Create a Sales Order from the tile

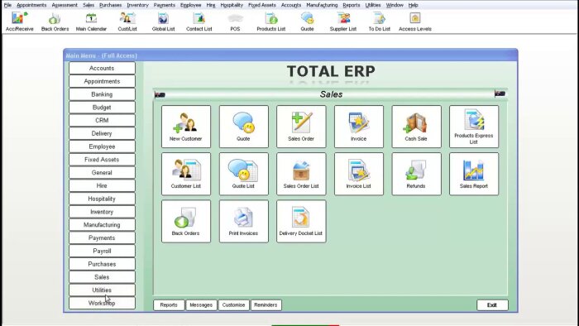[301, 127]
